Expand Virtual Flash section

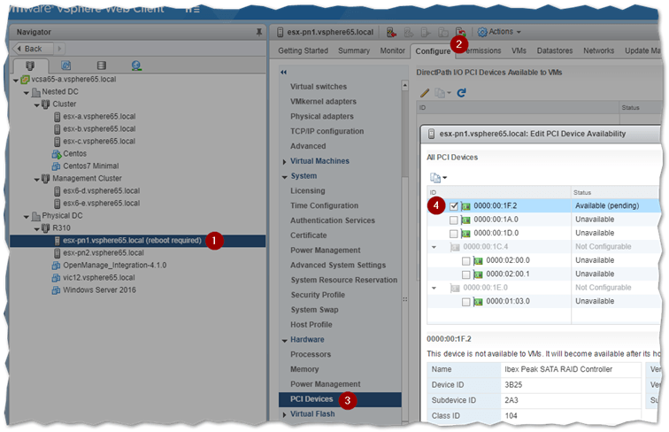(285, 414)
